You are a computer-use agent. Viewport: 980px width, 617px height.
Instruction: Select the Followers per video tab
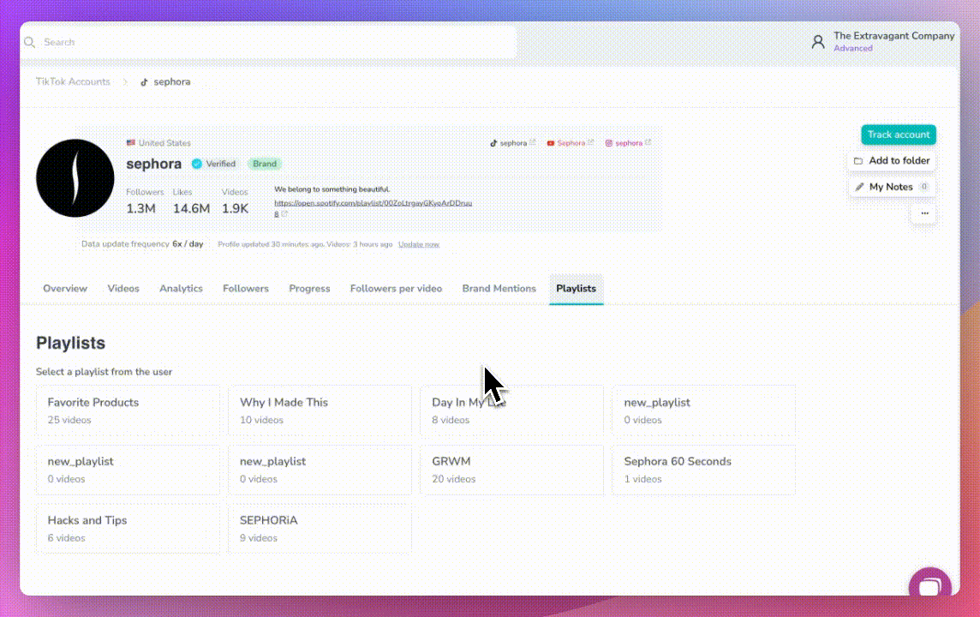[x=396, y=289]
